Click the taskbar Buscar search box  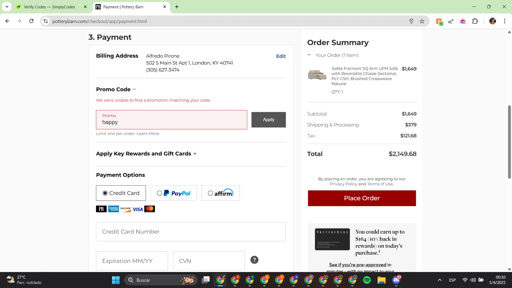(161, 280)
